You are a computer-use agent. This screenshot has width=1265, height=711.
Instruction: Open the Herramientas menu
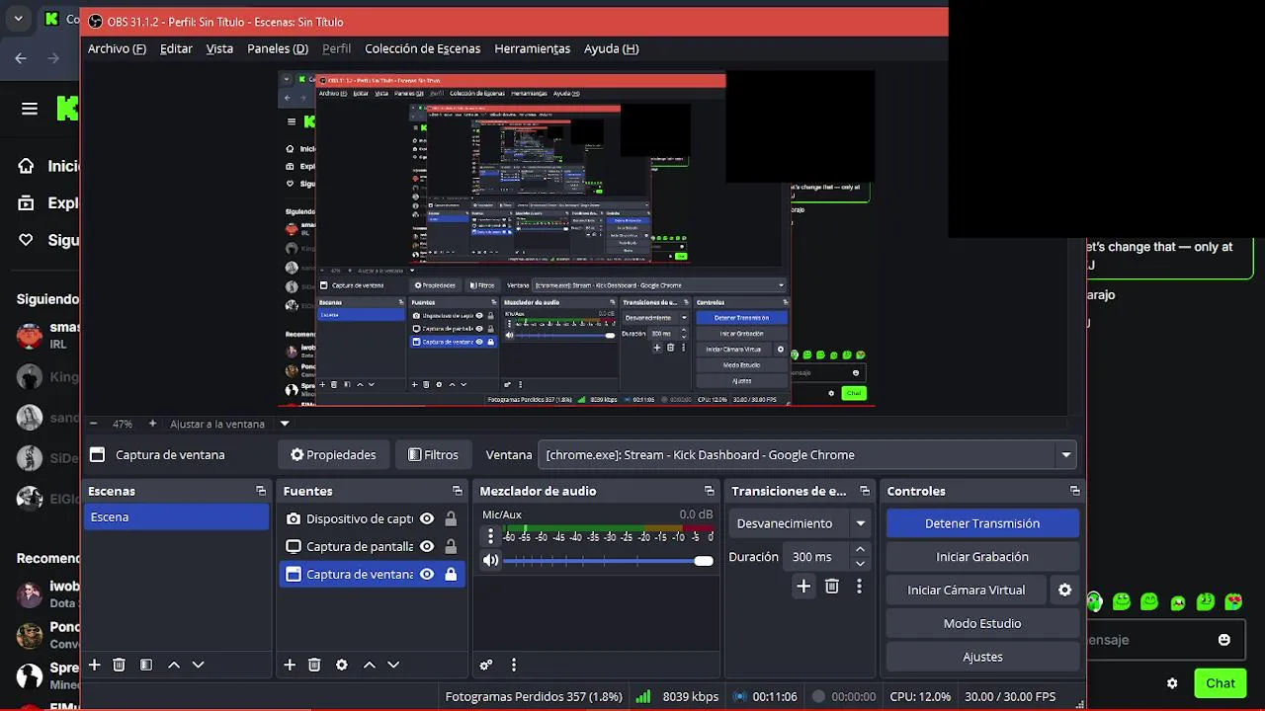533,48
